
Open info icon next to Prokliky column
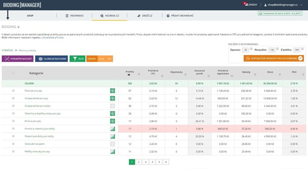click(x=139, y=74)
